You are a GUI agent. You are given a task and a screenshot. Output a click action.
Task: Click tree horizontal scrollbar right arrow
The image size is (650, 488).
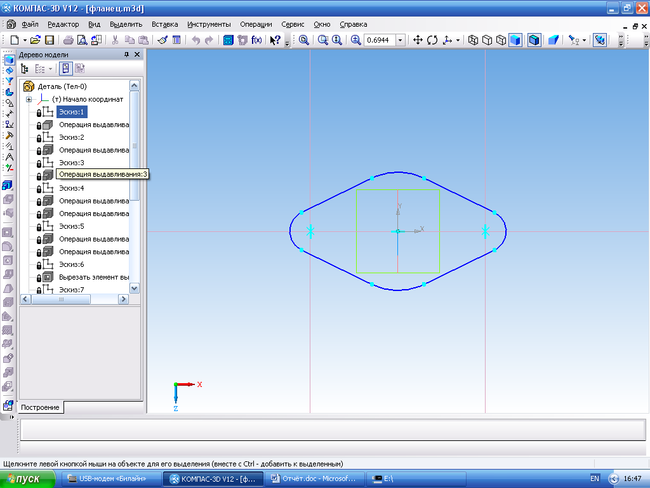pos(123,299)
